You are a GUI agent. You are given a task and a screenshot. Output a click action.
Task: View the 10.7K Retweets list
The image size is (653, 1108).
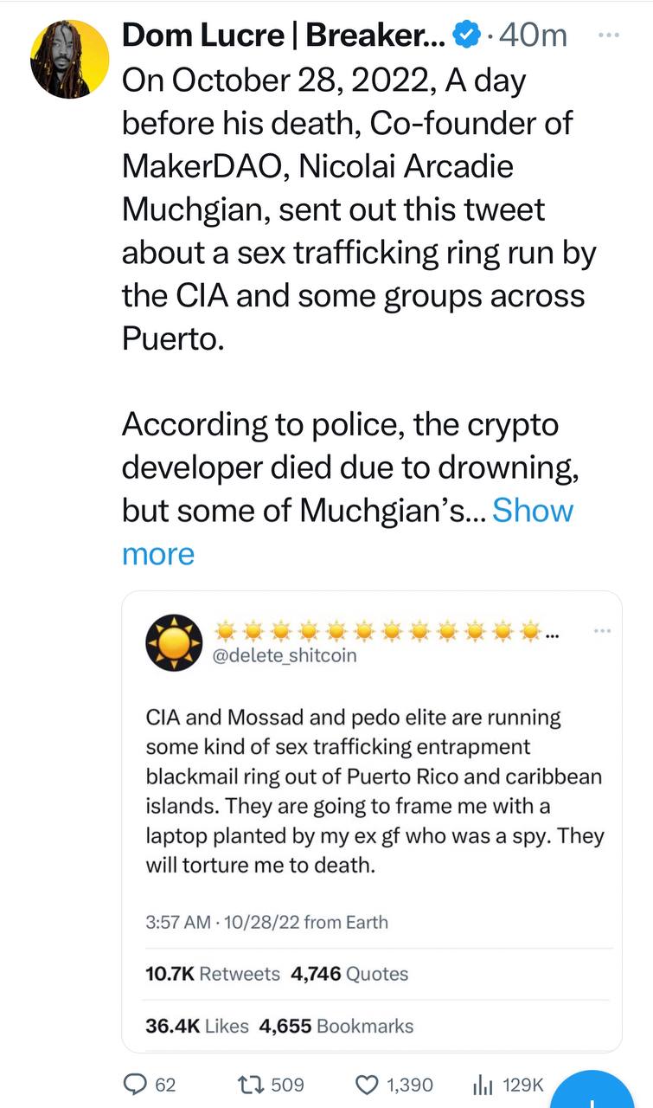(x=214, y=974)
